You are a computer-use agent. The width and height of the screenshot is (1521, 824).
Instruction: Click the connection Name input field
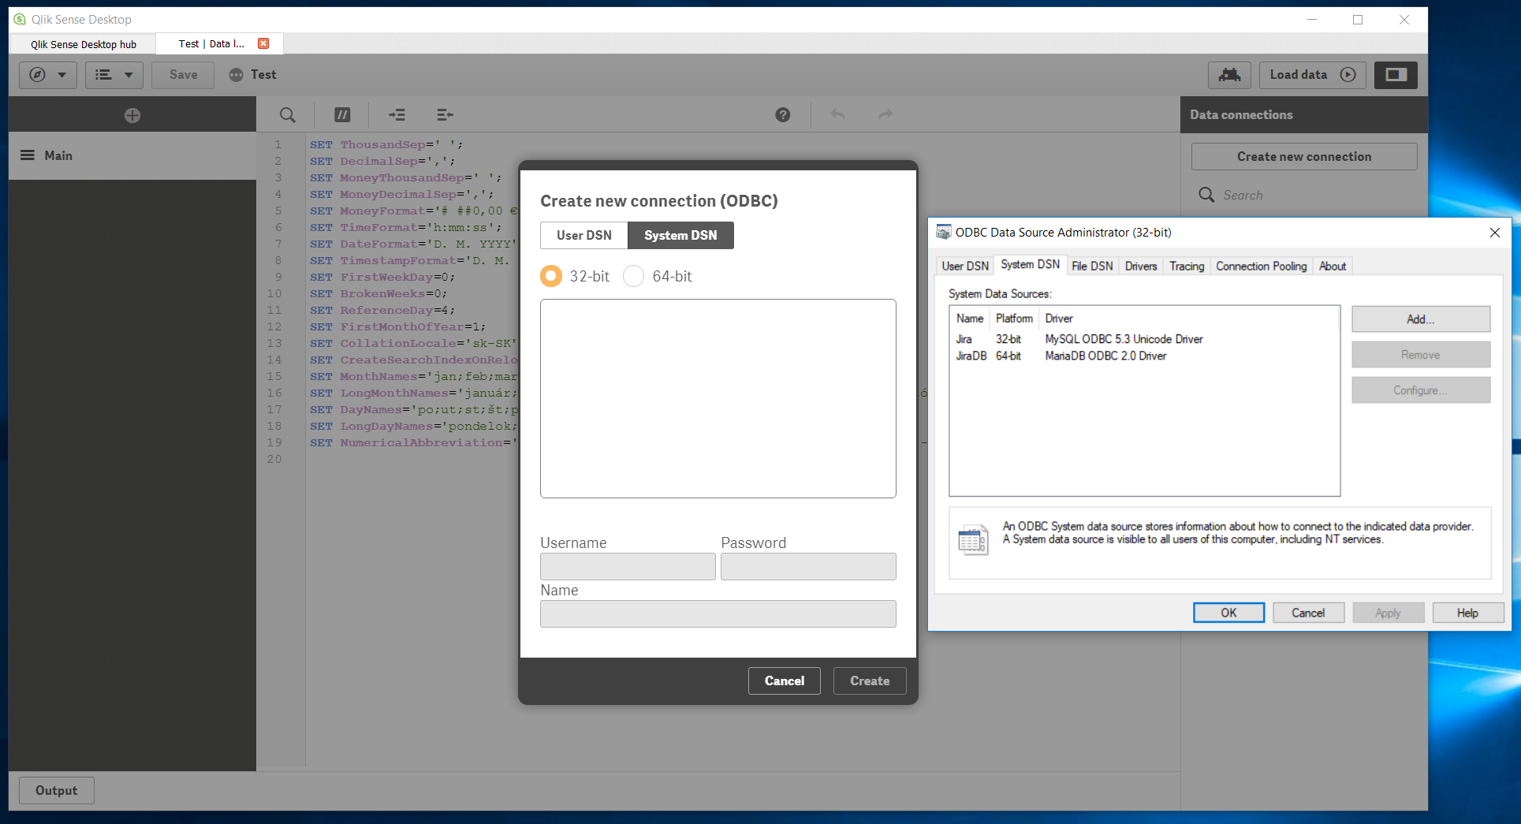tap(718, 613)
